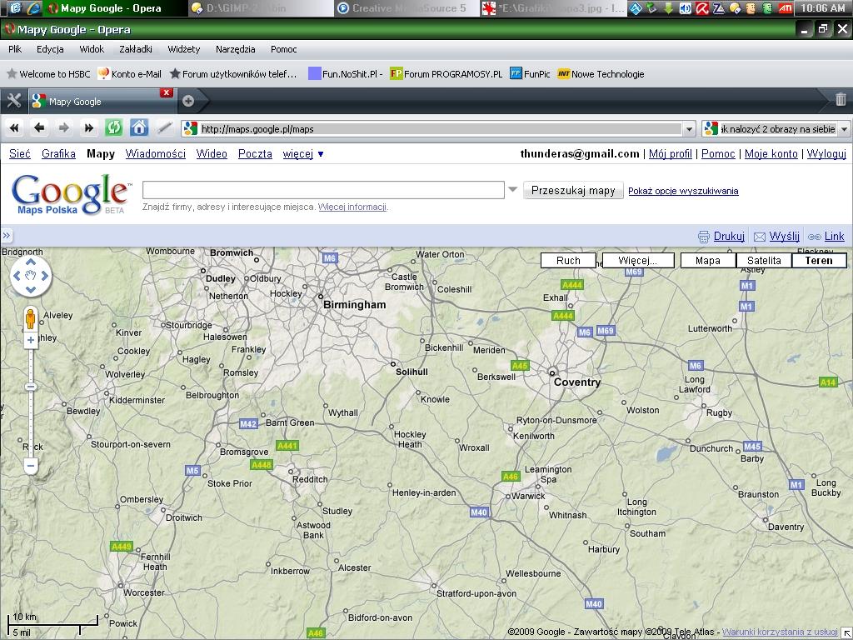This screenshot has height=640, width=853.
Task: Click Opera rewind navigation button
Action: (14, 128)
